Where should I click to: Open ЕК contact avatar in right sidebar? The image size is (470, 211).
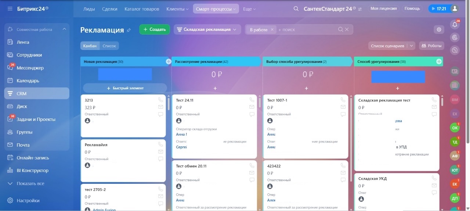pyautogui.click(x=455, y=184)
